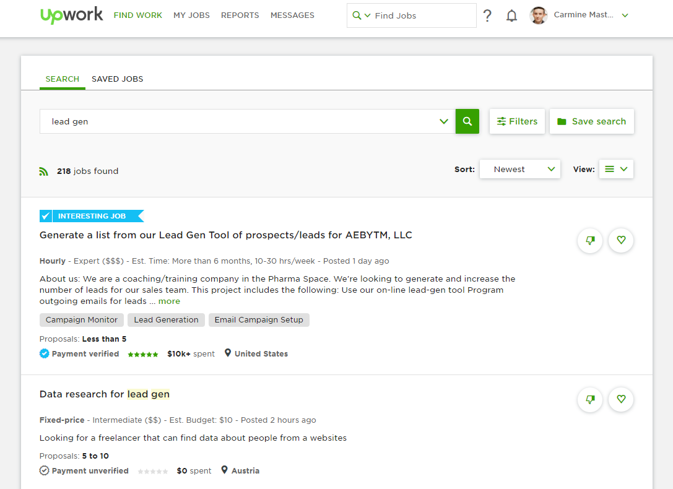Click Austria location pin icon
This screenshot has width=673, height=489.
pos(224,470)
